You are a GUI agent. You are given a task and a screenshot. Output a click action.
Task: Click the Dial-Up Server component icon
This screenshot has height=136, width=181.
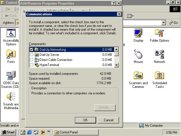coord(36,55)
